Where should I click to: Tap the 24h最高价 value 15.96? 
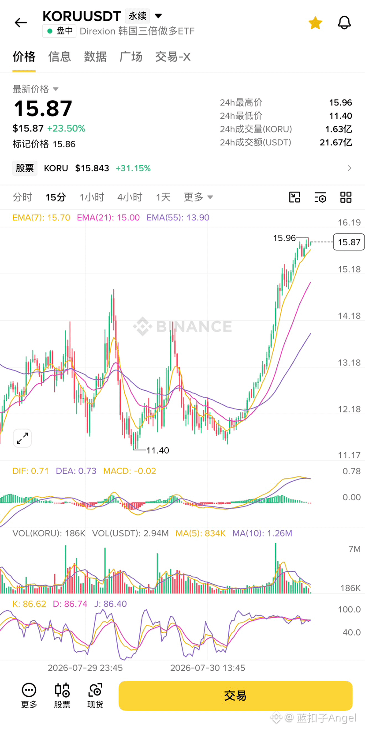[x=340, y=102]
